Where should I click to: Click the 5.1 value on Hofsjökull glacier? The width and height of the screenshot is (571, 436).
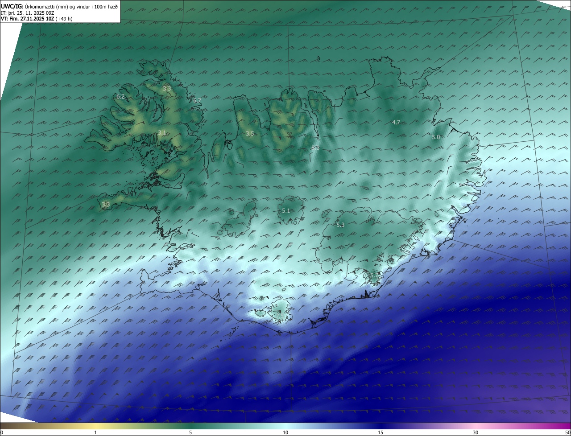point(286,210)
